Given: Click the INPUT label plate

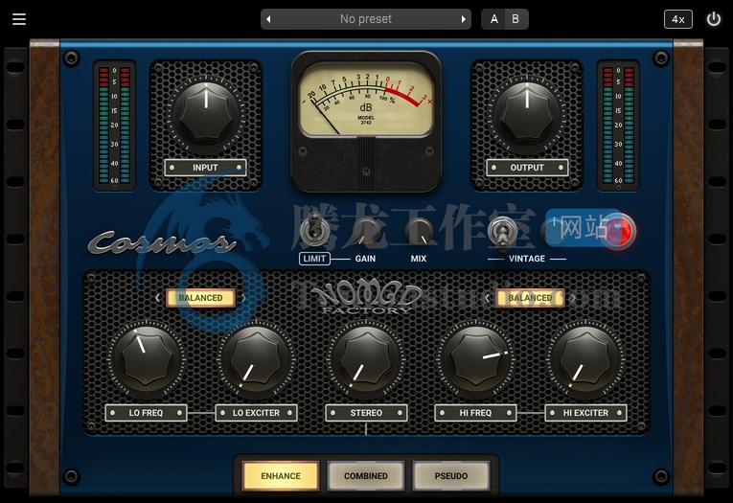Looking at the screenshot, I should (205, 168).
